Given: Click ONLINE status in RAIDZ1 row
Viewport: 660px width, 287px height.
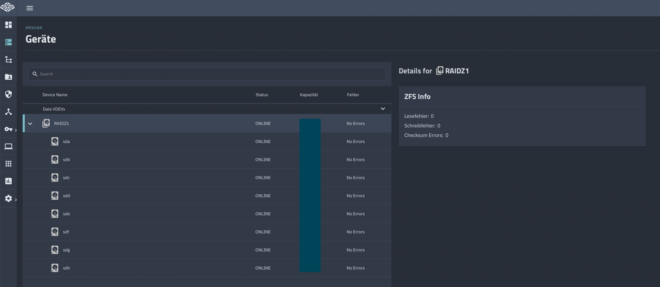Looking at the screenshot, I should (x=263, y=123).
